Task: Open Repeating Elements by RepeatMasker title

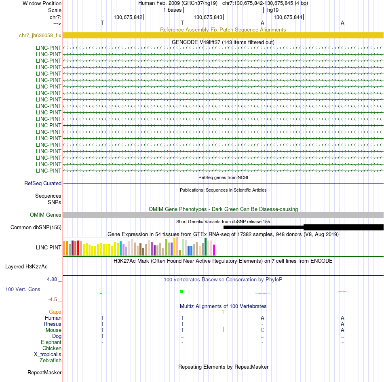Action: pyautogui.click(x=223, y=367)
